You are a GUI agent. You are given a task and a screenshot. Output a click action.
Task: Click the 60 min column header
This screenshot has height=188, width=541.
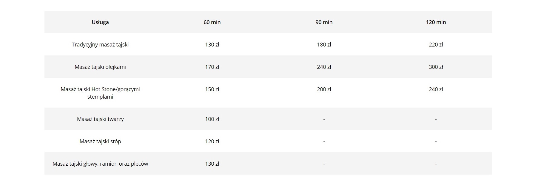(x=212, y=22)
